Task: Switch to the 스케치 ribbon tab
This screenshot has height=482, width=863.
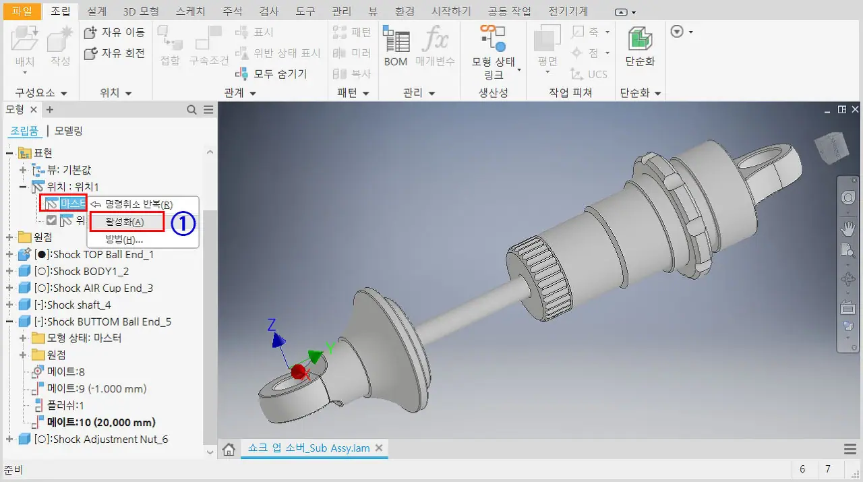Action: (190, 11)
